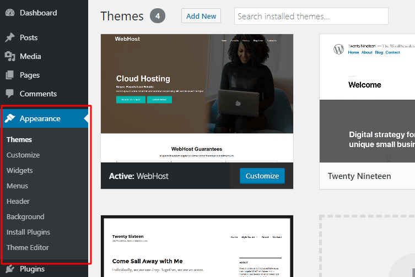Click the blue Customize button for WebHost
Image resolution: width=415 pixels, height=277 pixels.
point(262,176)
